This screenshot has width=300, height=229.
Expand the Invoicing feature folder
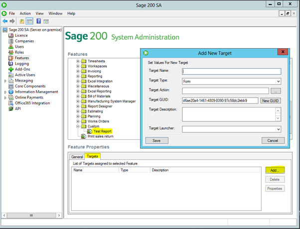78,71
